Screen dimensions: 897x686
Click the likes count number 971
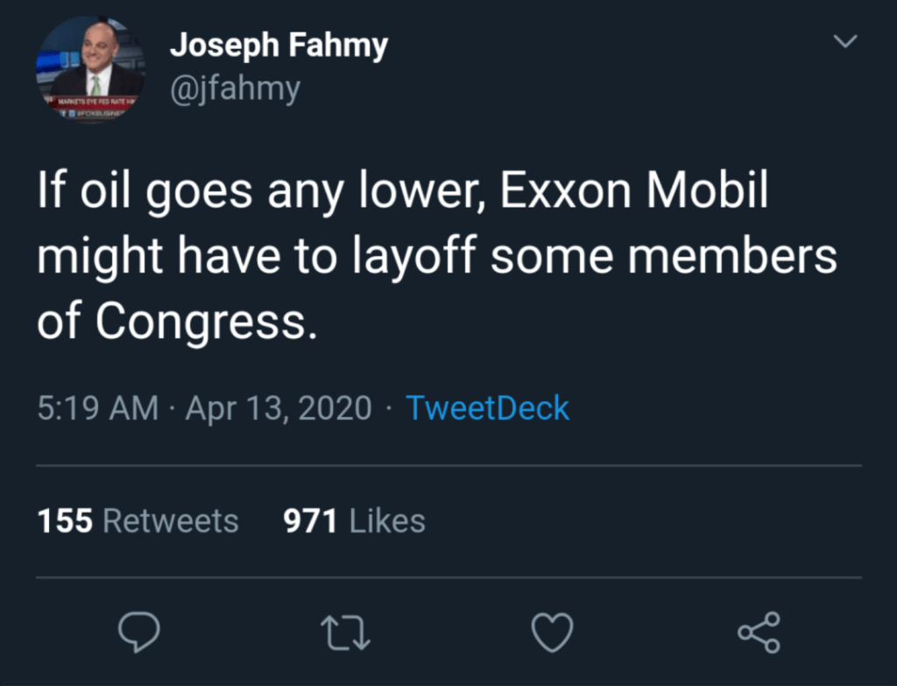coord(310,520)
